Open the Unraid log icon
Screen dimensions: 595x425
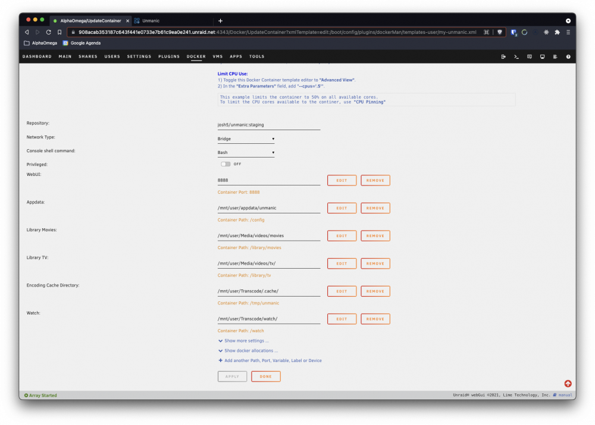tap(555, 56)
